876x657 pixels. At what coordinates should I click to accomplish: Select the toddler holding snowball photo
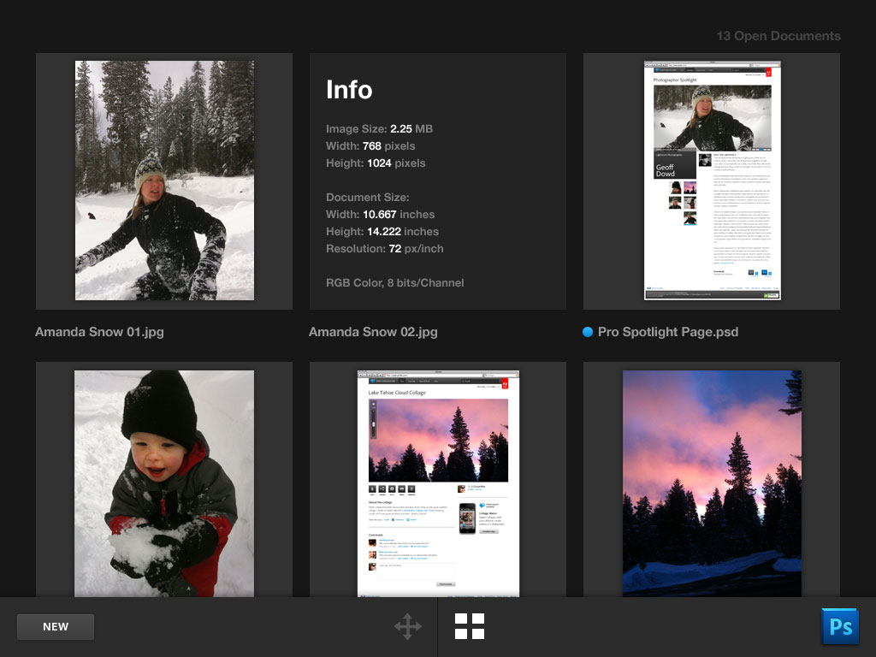164,482
